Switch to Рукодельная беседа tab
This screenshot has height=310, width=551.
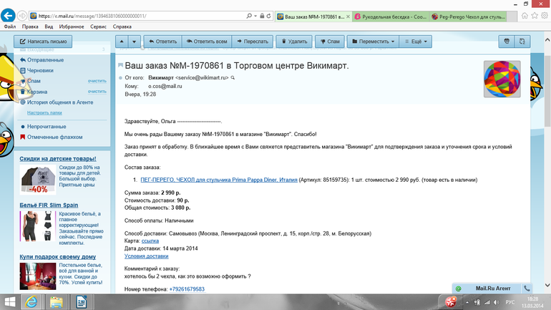[x=391, y=16]
